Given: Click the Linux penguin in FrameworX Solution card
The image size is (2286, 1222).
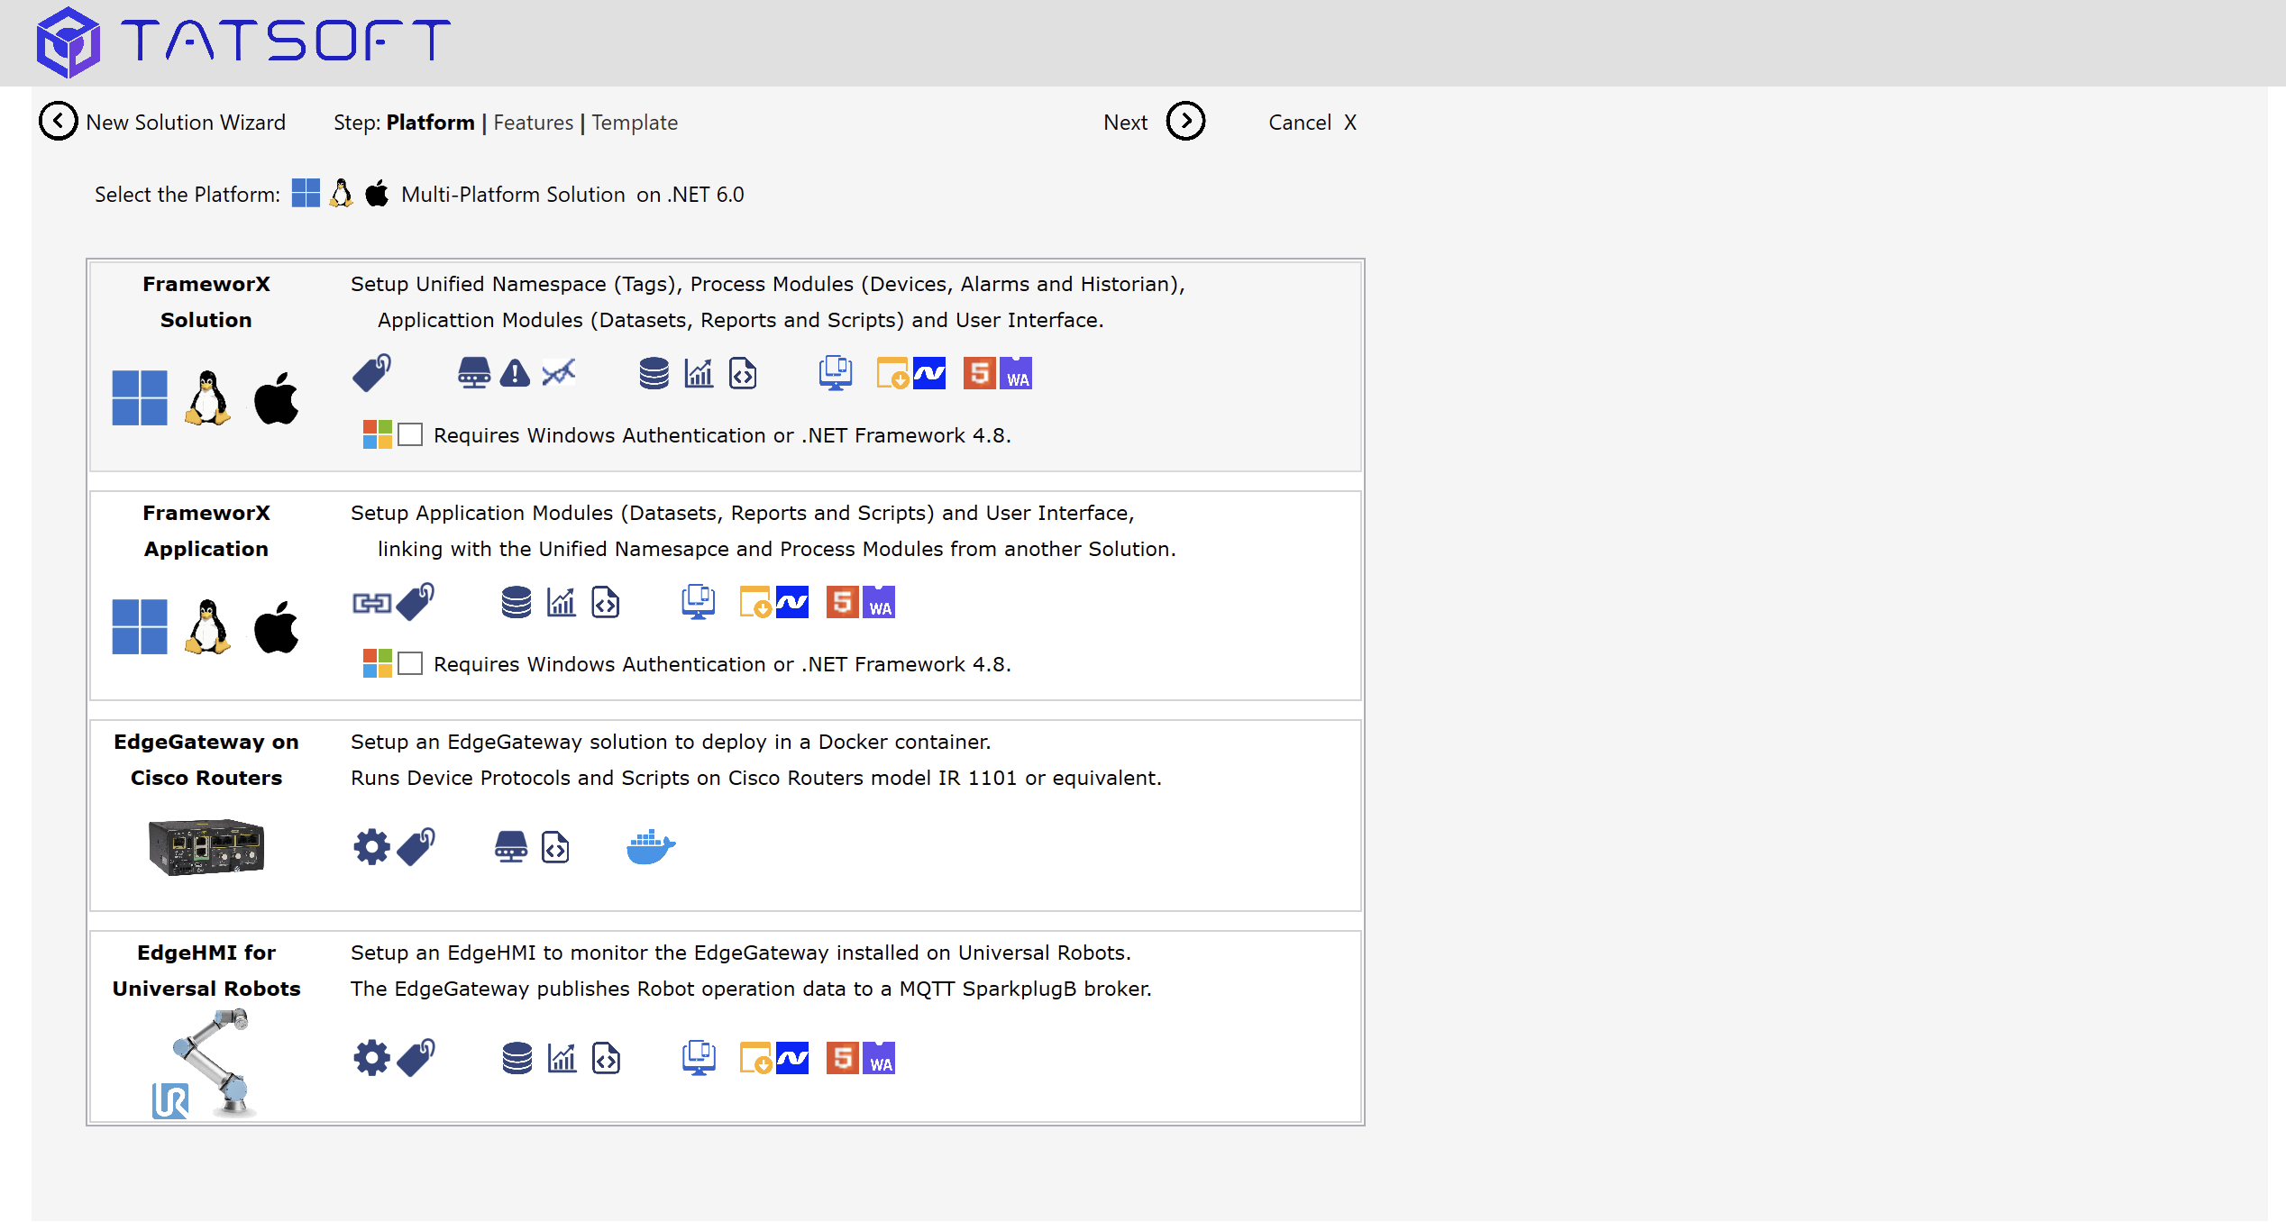Looking at the screenshot, I should point(207,397).
